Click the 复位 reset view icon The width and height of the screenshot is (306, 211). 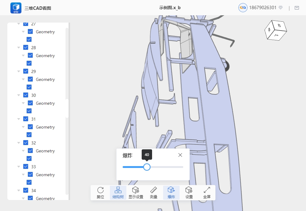100,193
